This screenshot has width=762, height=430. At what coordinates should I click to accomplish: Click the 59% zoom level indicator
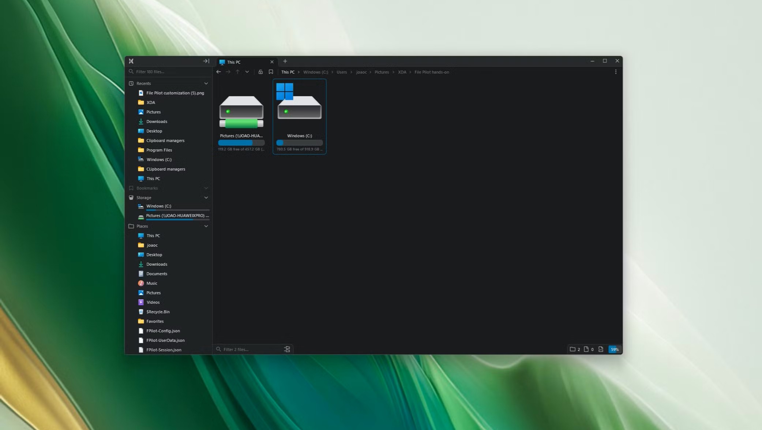[x=615, y=349]
